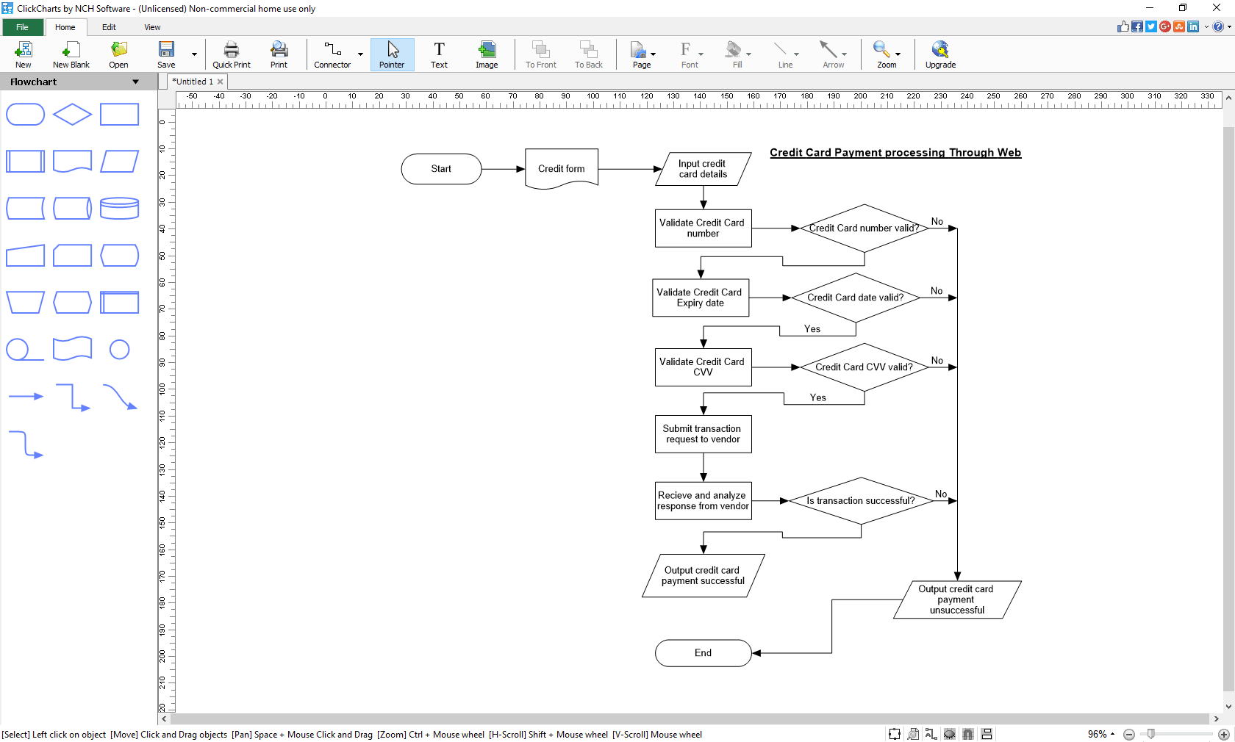The width and height of the screenshot is (1235, 742).
Task: Click the Upgrade icon
Action: [940, 54]
